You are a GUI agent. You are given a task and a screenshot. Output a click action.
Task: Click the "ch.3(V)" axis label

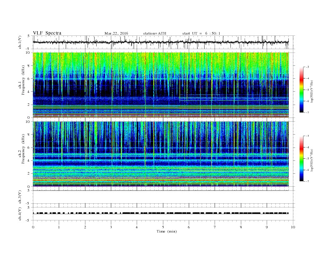point(20,197)
